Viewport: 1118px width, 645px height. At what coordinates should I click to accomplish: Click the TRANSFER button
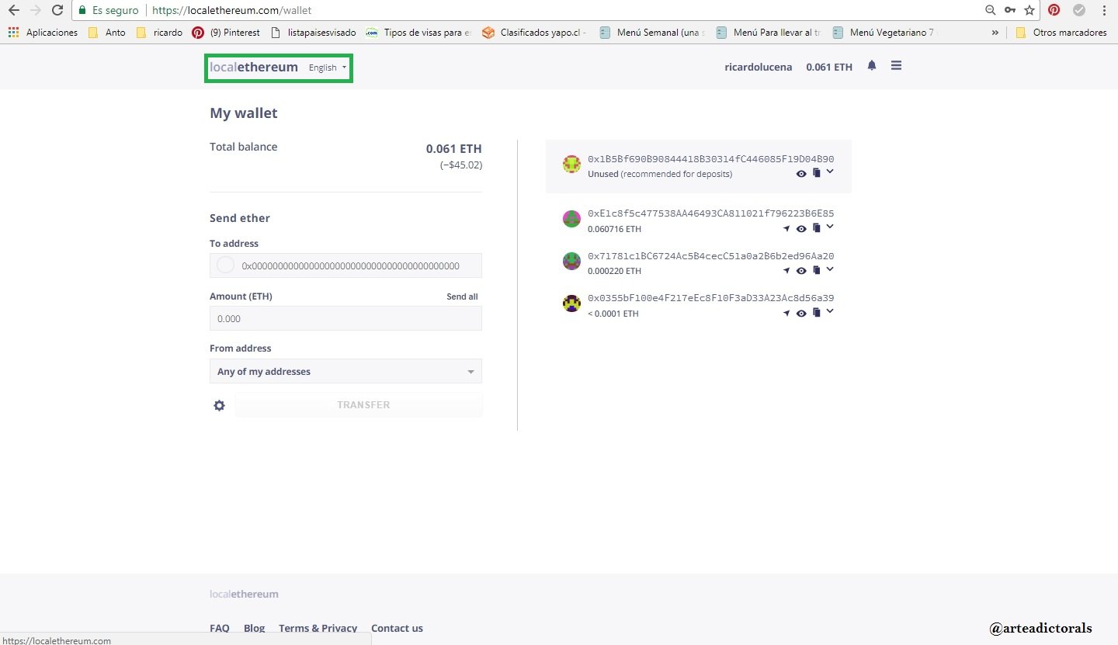(359, 405)
